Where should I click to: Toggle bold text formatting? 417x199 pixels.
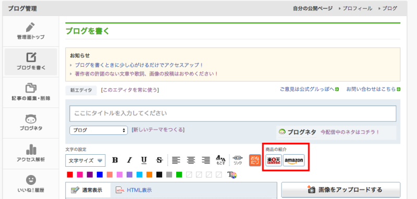[115, 160]
